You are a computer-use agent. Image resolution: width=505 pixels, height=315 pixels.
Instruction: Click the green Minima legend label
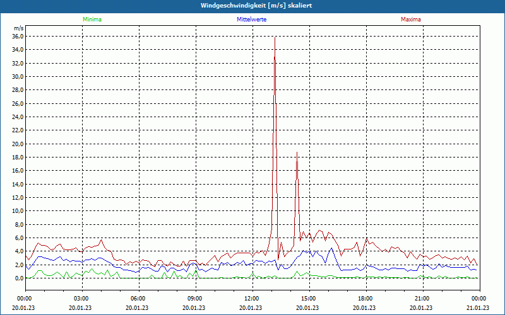92,20
